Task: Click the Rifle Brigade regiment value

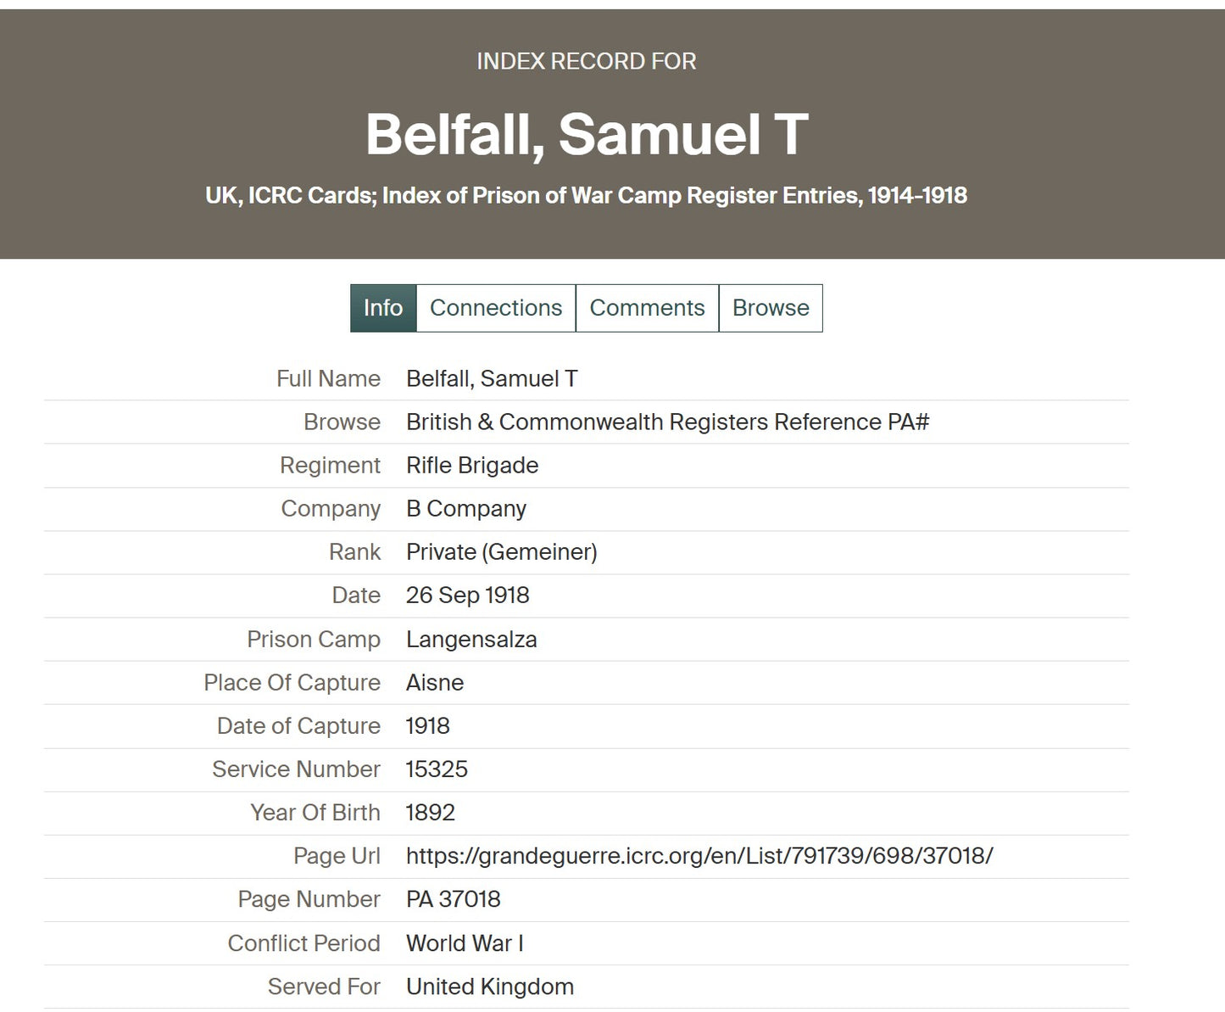Action: (472, 466)
